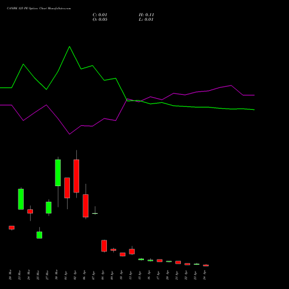The height and width of the screenshot is (289, 289).
Task: Select the red candle above 08 Apr
Action: (104, 246)
